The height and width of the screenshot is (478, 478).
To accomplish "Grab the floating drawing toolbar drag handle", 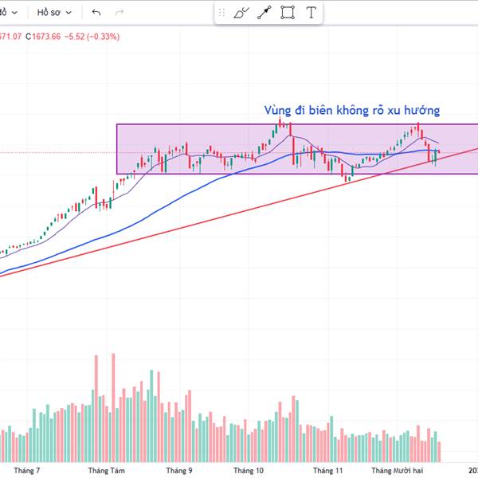I will click(221, 13).
